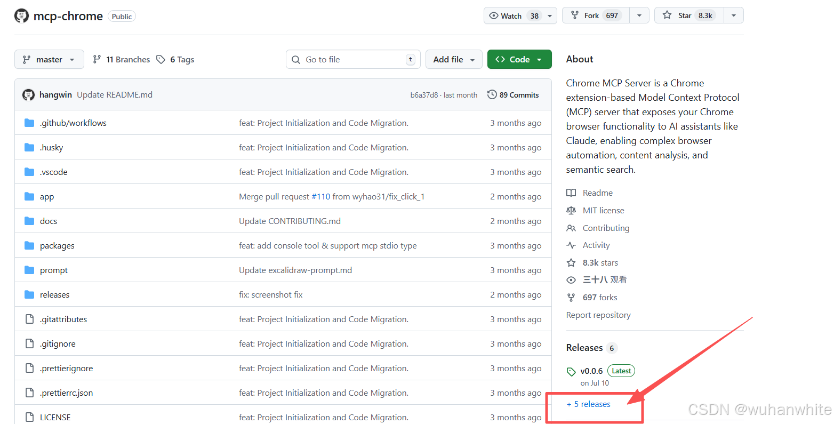Open the .prettierignore file
This screenshot has height=424, width=834.
(x=66, y=368)
